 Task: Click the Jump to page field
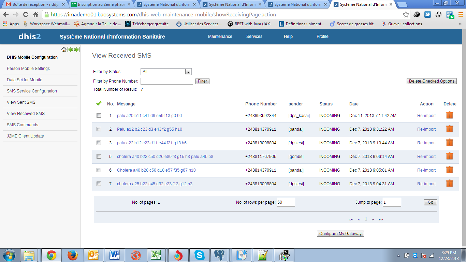(x=392, y=202)
